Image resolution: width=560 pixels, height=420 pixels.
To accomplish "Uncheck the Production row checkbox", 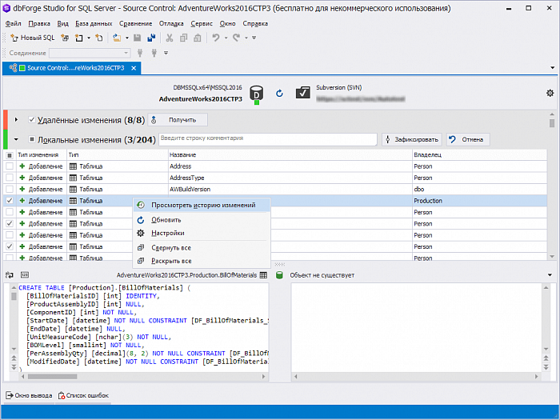I will click(10, 201).
